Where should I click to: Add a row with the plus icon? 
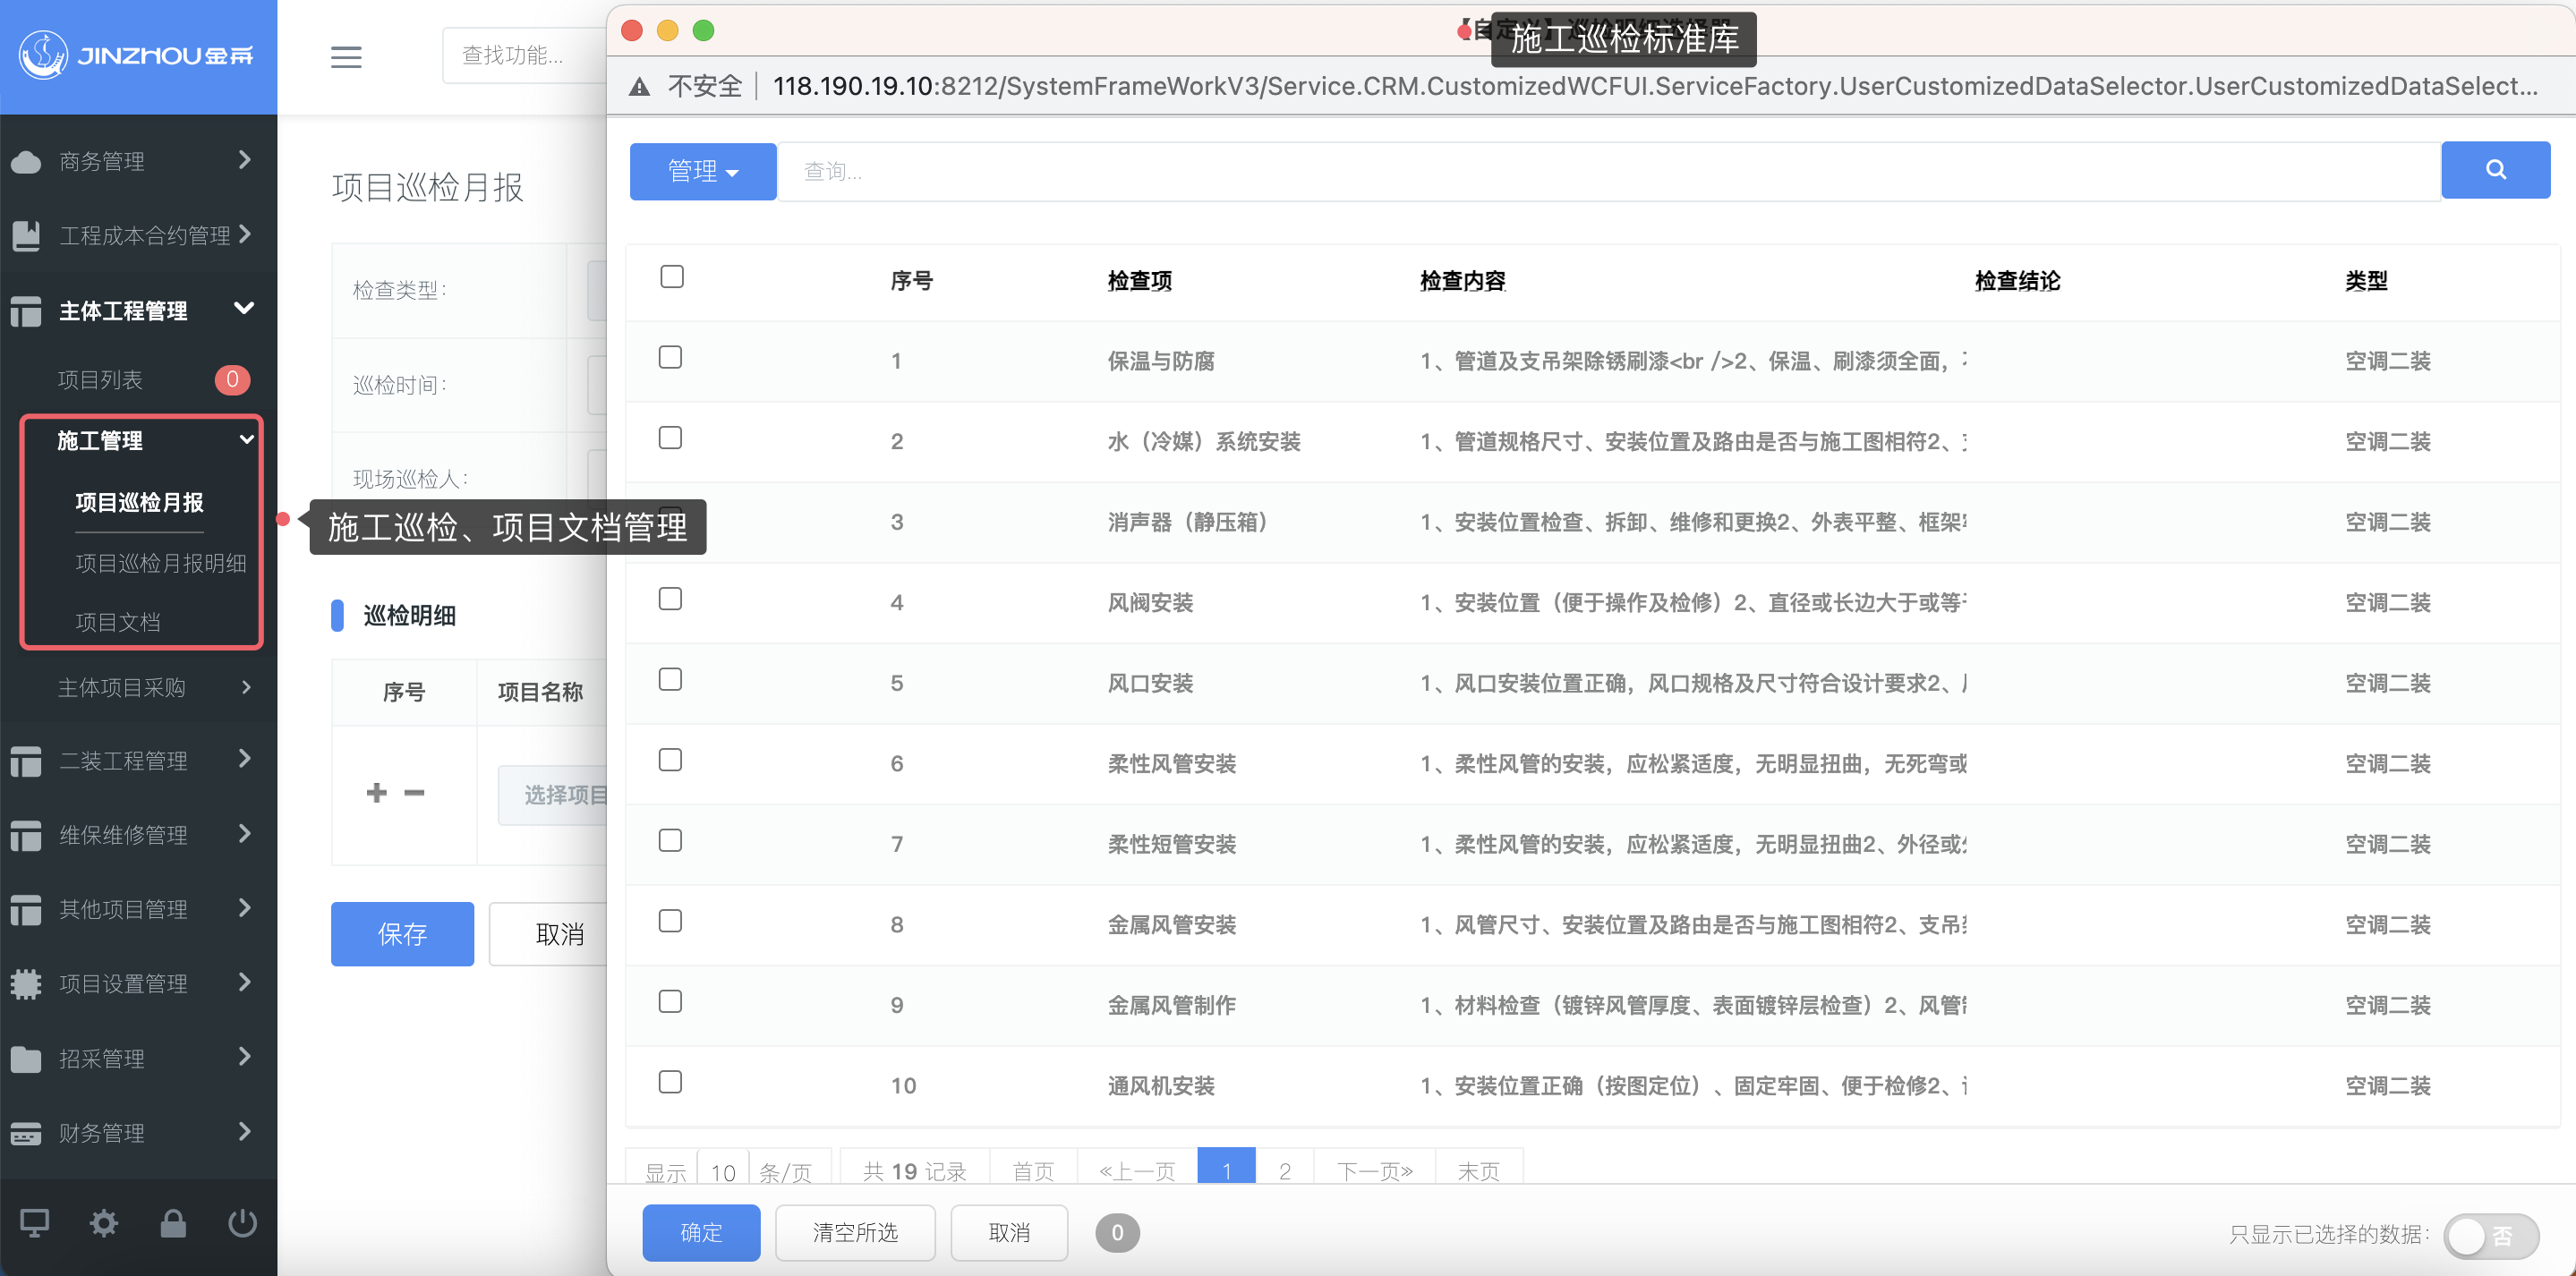click(x=376, y=793)
